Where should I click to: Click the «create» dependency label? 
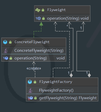point(34,68)
